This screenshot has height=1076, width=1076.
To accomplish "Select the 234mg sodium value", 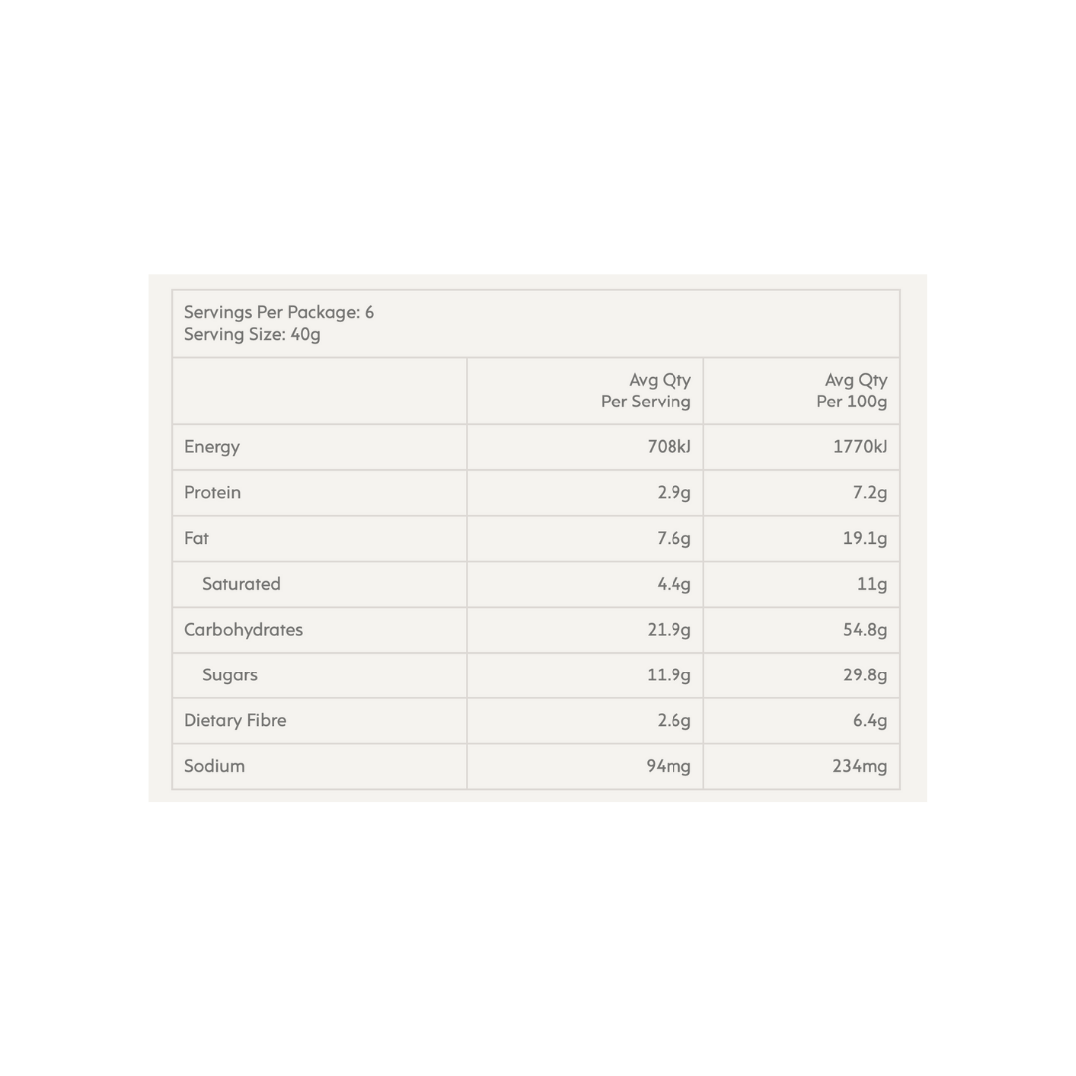I will tap(859, 766).
